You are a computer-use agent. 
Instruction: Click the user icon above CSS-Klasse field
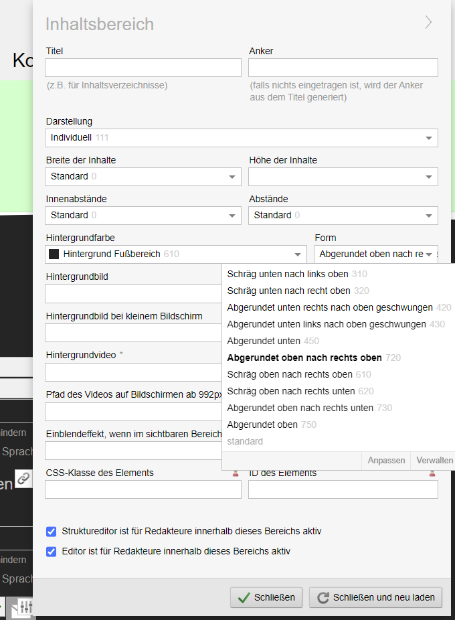click(236, 473)
